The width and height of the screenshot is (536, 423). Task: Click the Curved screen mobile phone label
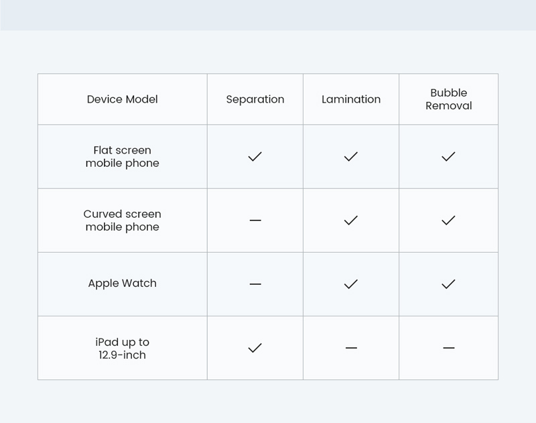pos(123,221)
